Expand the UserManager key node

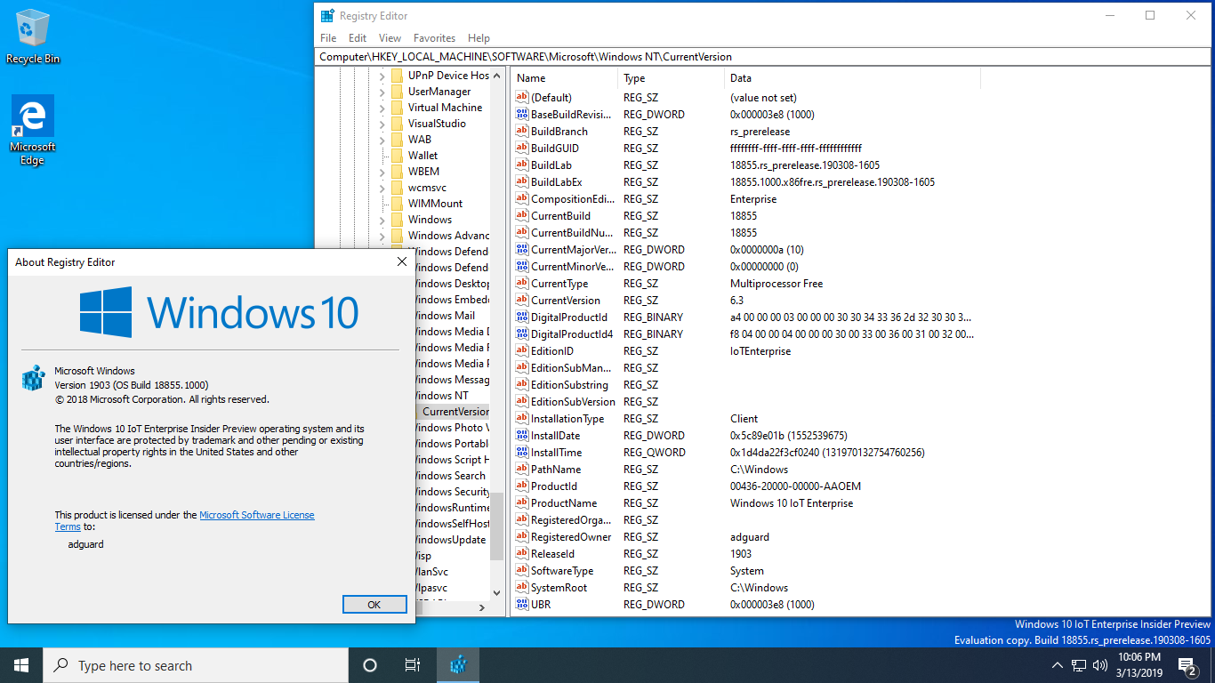pos(382,92)
